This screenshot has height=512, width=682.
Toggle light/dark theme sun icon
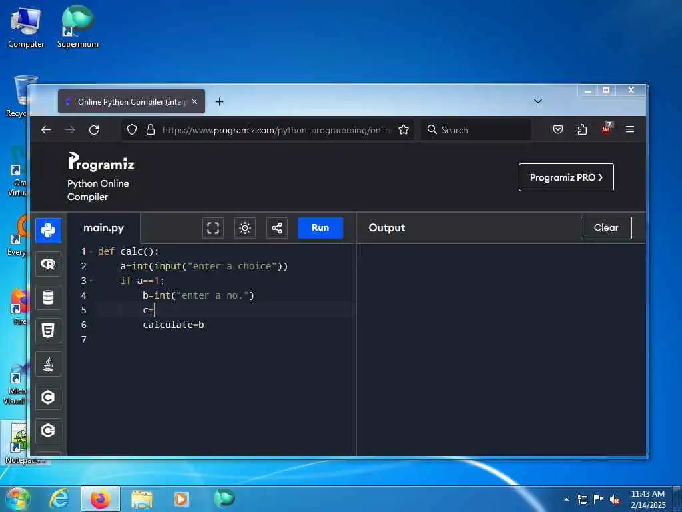[x=245, y=228]
